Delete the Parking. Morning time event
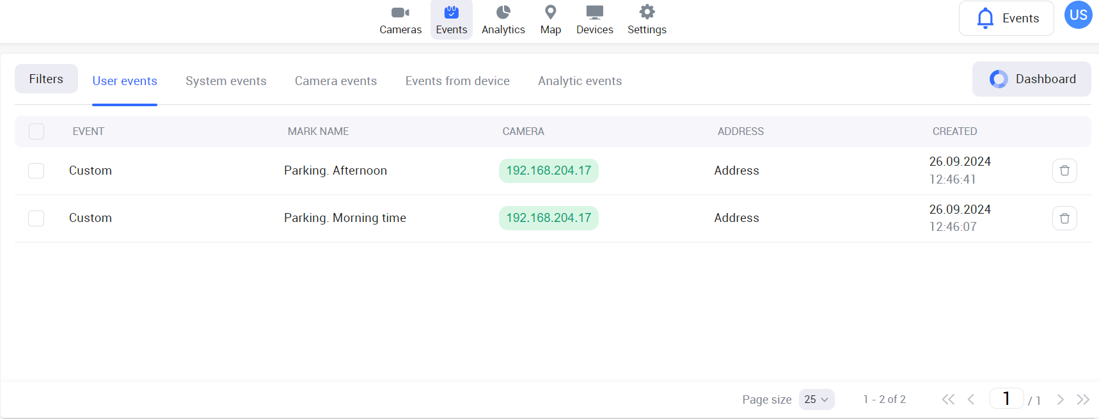 coord(1064,218)
